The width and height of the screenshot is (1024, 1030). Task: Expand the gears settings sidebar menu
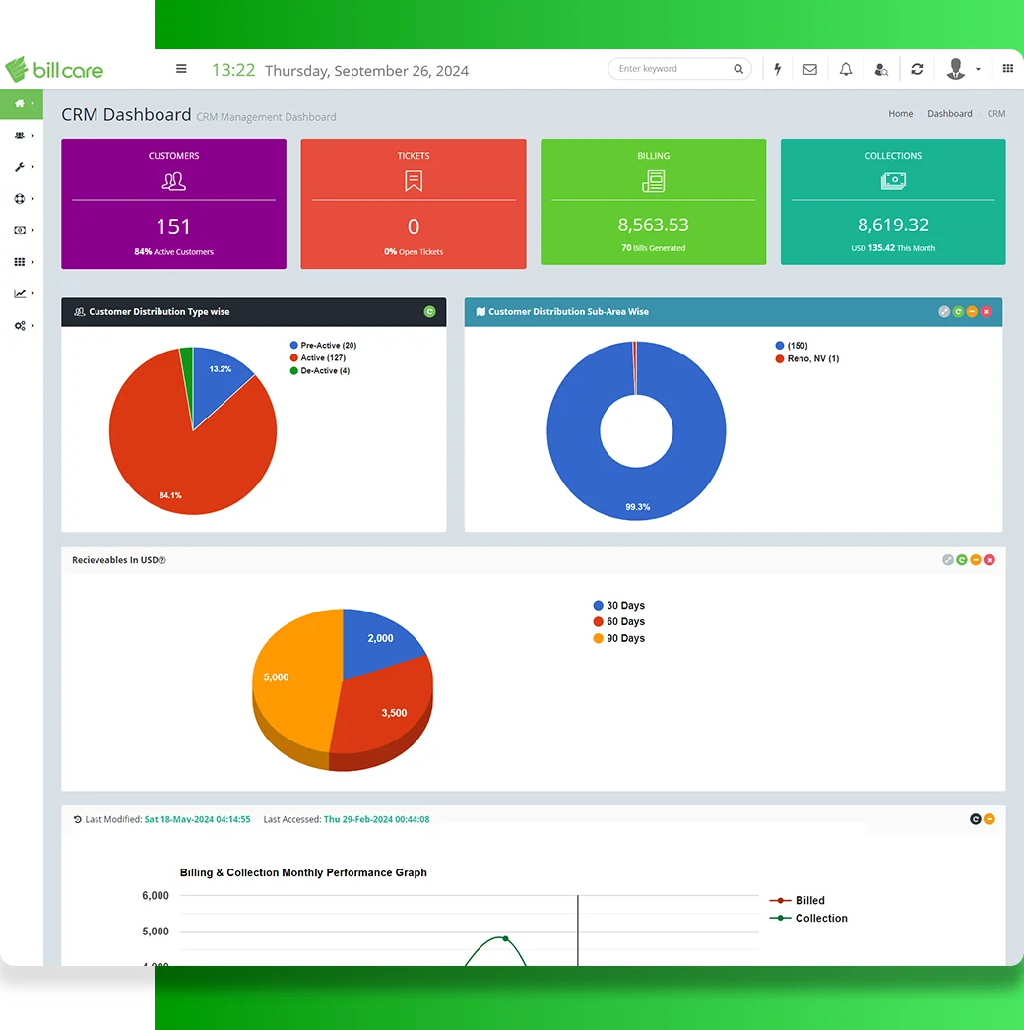coord(20,325)
